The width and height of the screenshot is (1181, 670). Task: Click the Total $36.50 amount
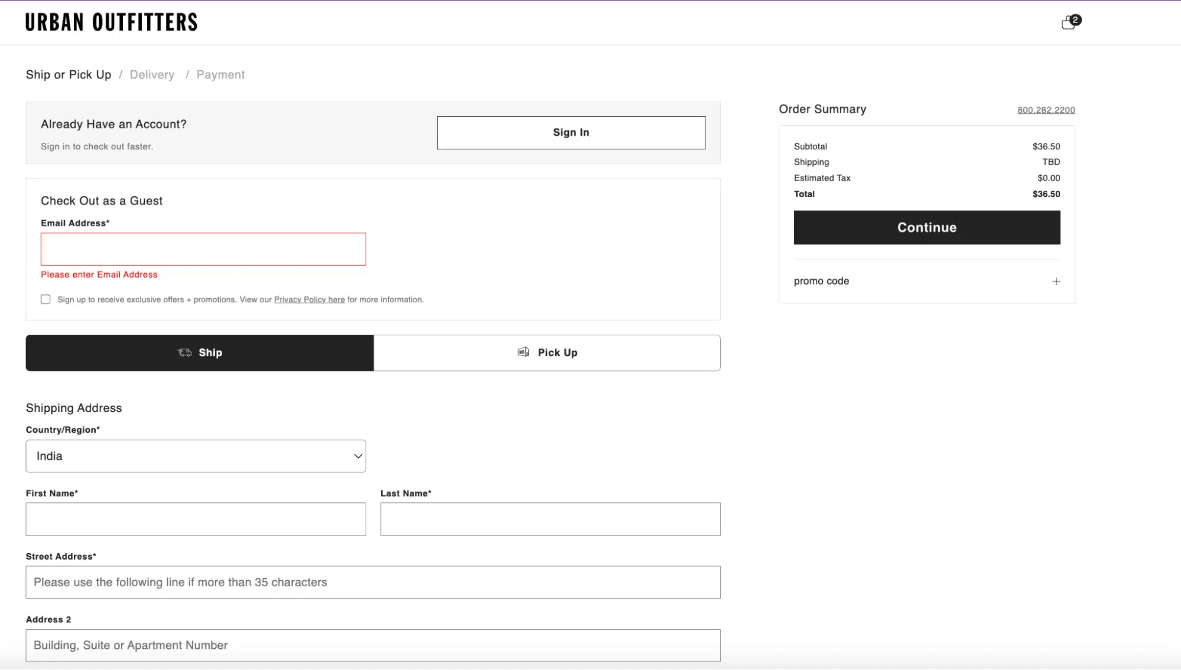[x=1046, y=194]
